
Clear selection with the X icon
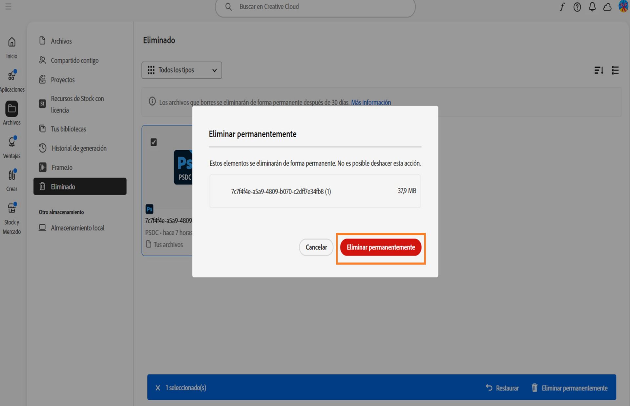click(x=158, y=388)
